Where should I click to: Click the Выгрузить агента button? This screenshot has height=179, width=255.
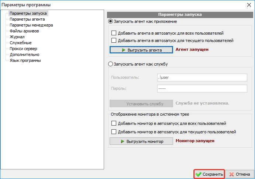pyautogui.click(x=141, y=50)
